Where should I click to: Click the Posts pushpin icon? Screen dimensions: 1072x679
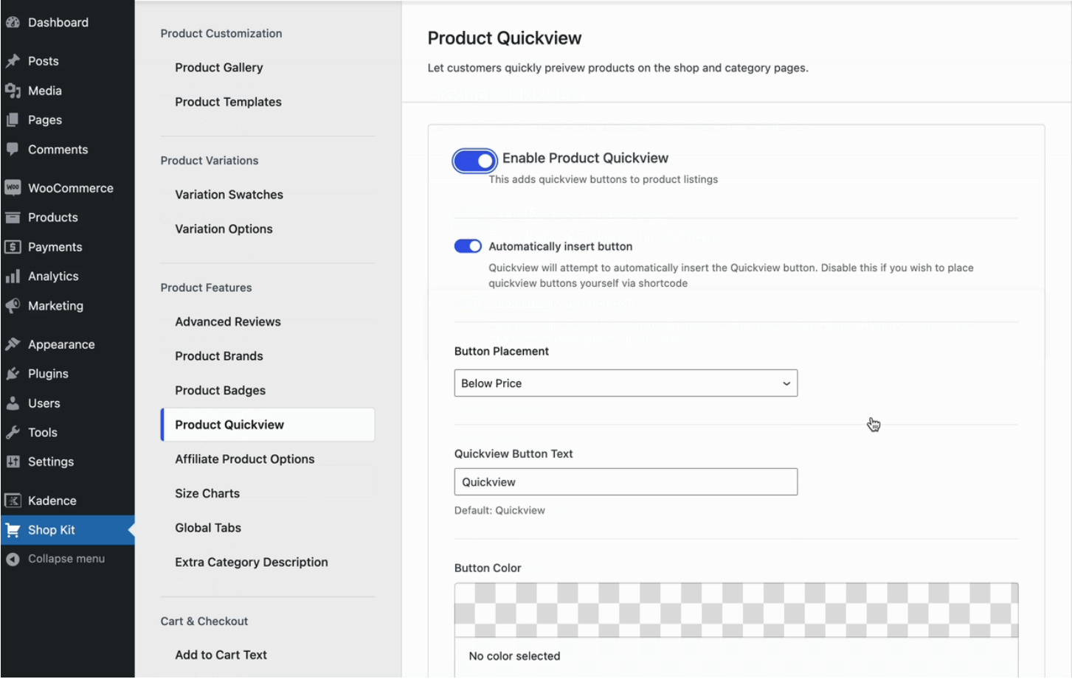click(13, 61)
